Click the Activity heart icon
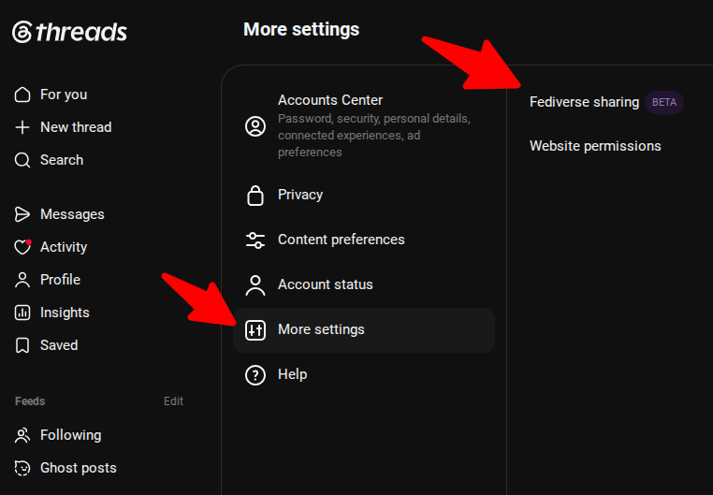The height and width of the screenshot is (495, 713). [22, 247]
